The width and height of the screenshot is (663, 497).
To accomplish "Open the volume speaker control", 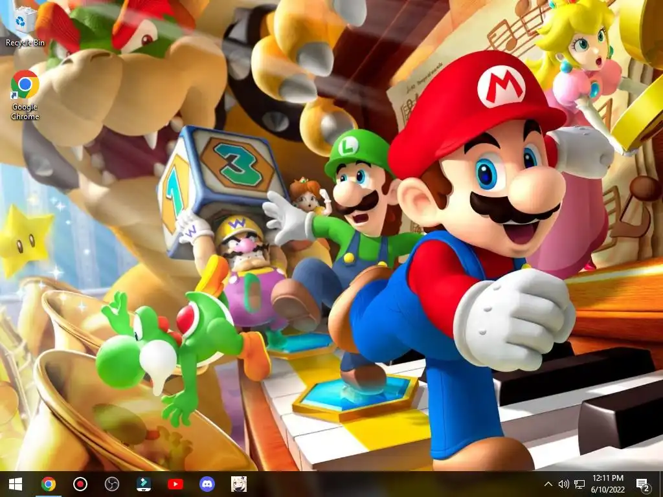I will 563,484.
